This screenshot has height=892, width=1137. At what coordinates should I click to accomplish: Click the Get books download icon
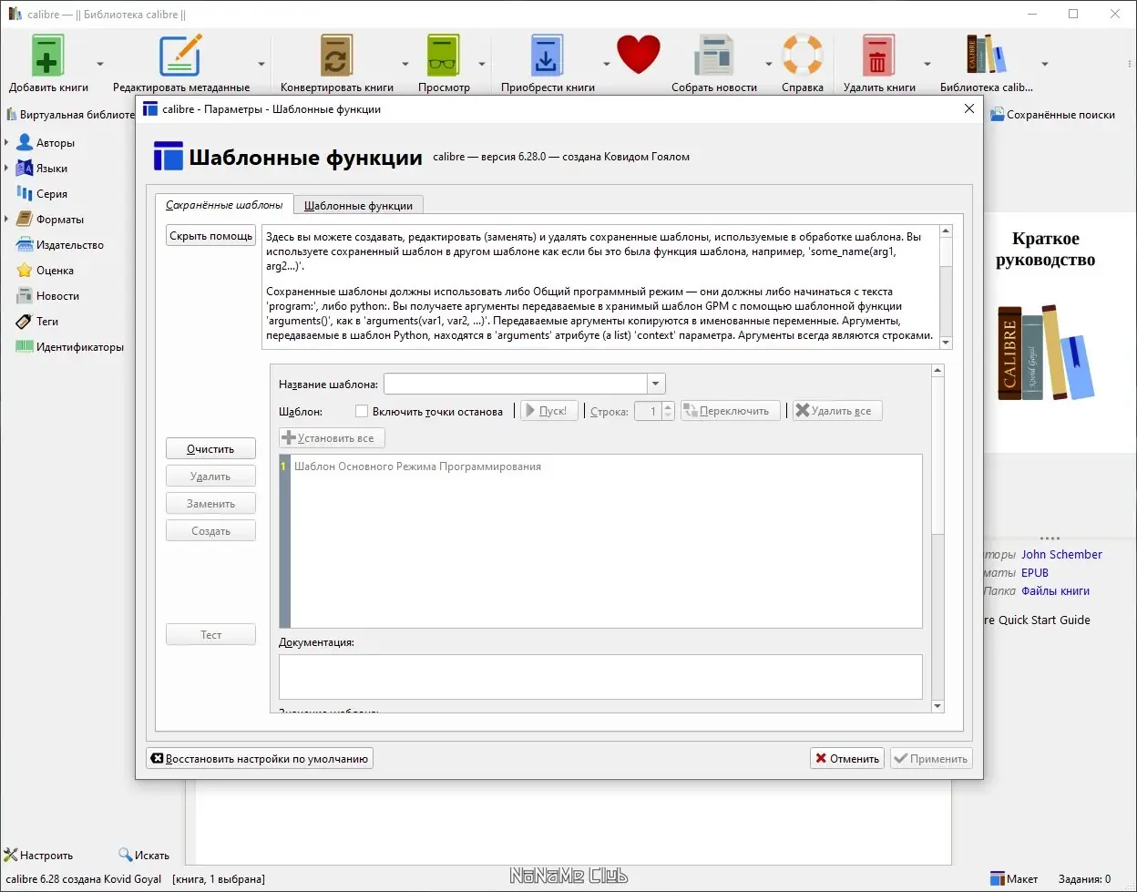click(x=547, y=55)
